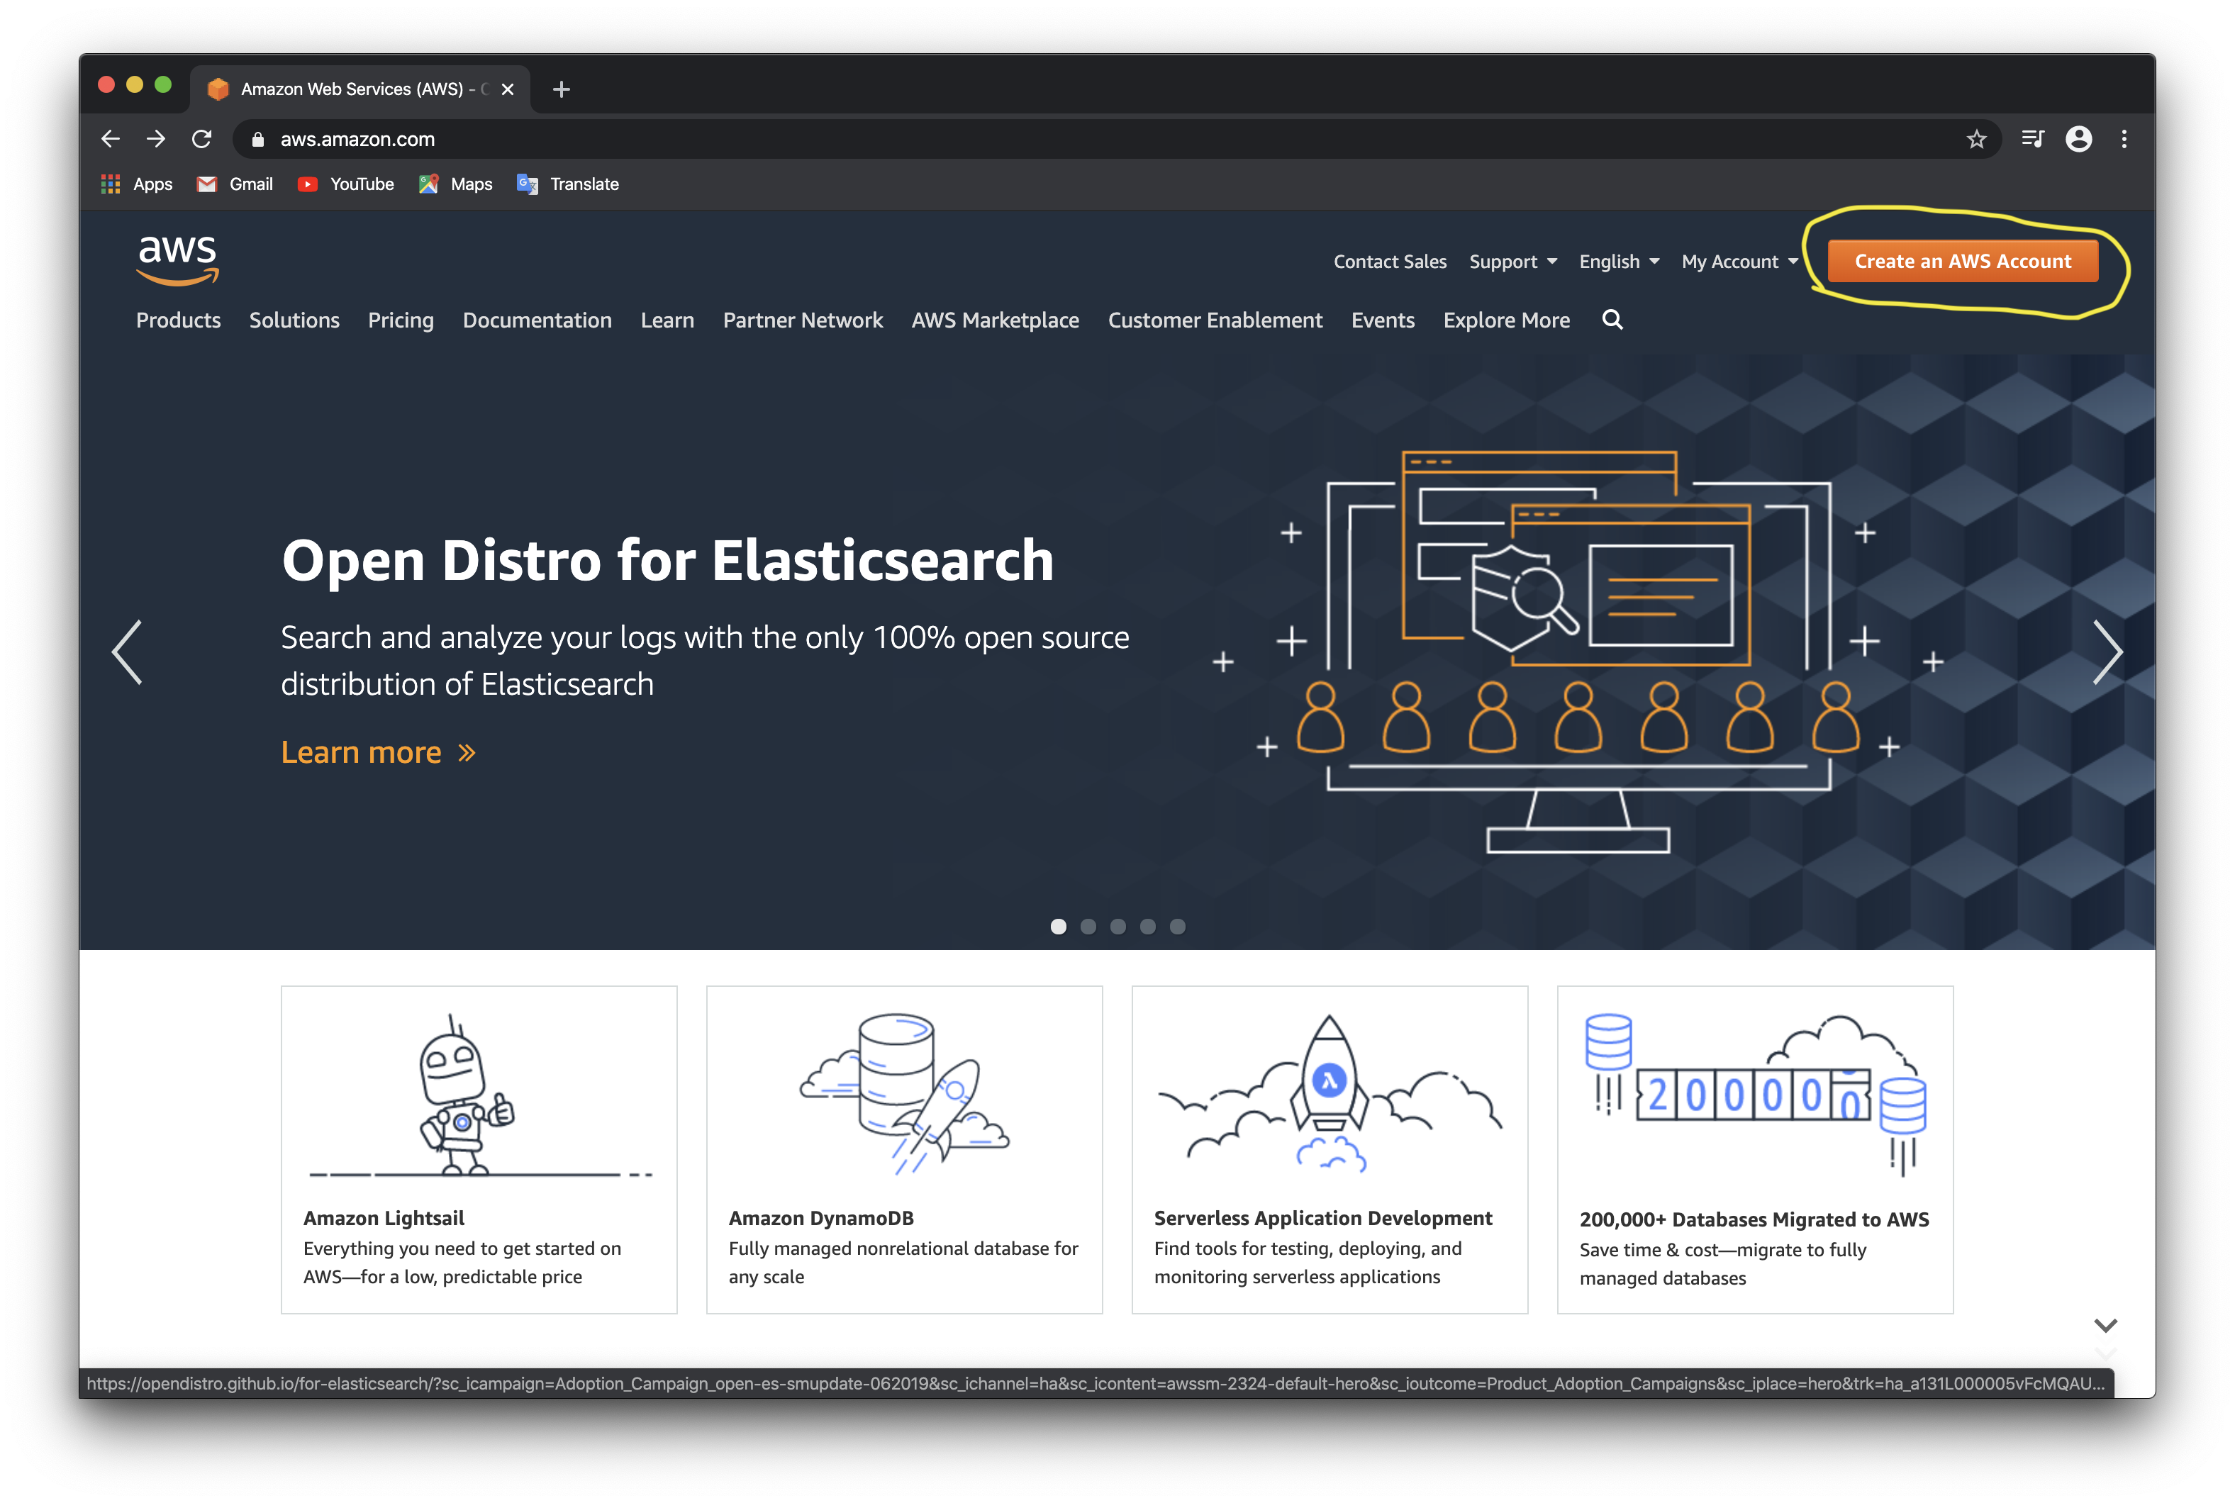This screenshot has height=1503, width=2235.
Task: Open the Gmail bookmark
Action: click(235, 184)
